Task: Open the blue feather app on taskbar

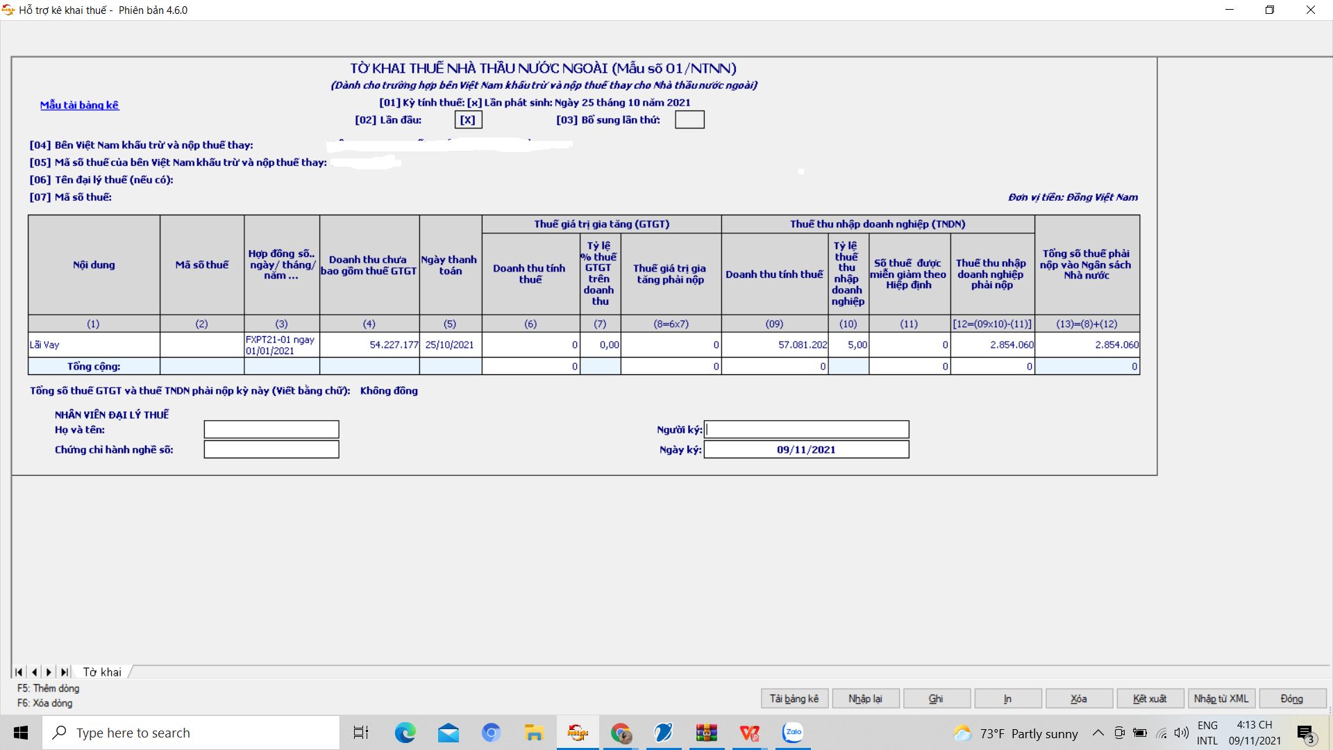Action: pos(664,733)
